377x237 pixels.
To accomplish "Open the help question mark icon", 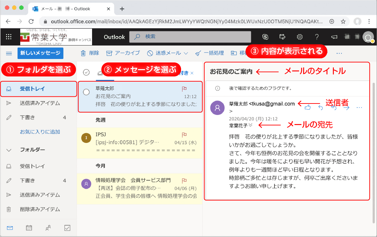I will [x=317, y=37].
